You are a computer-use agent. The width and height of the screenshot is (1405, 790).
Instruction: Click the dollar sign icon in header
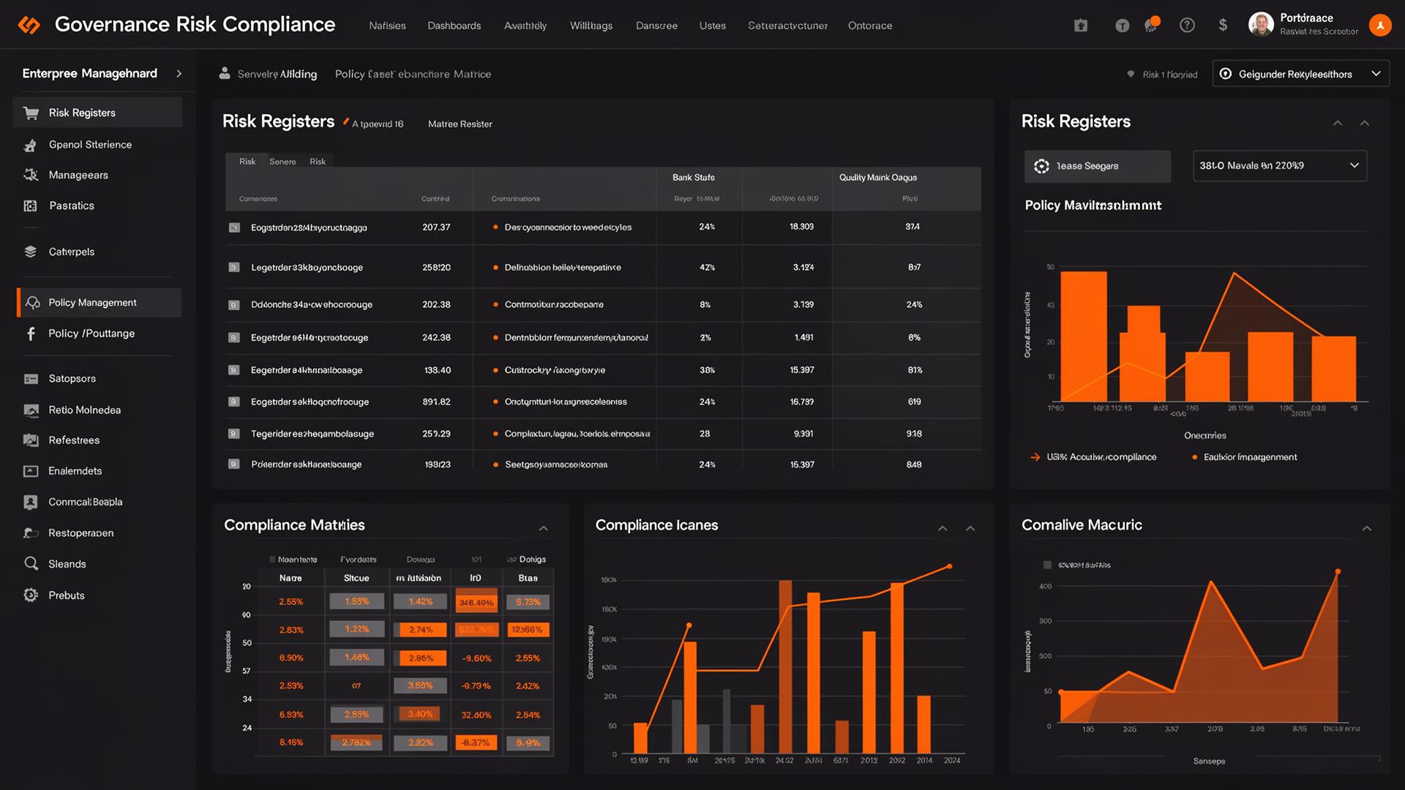pos(1223,26)
